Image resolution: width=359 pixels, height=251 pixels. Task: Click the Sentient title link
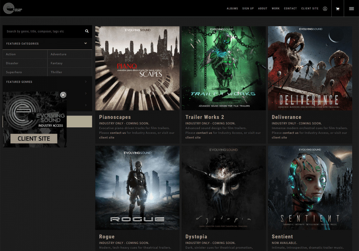point(282,237)
